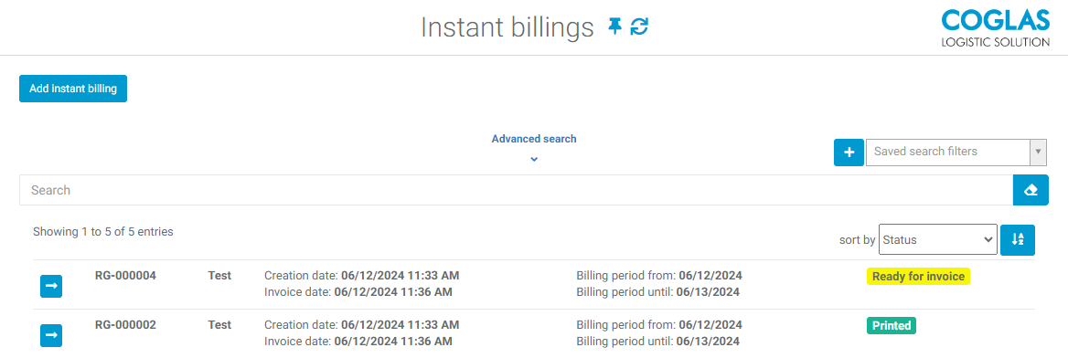The image size is (1068, 358).
Task: Clear search with the eraser icon
Action: 1031,190
